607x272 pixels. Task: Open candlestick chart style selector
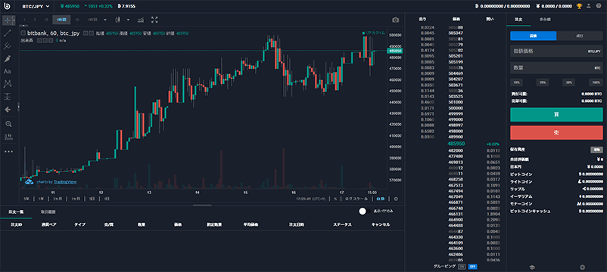[x=118, y=20]
